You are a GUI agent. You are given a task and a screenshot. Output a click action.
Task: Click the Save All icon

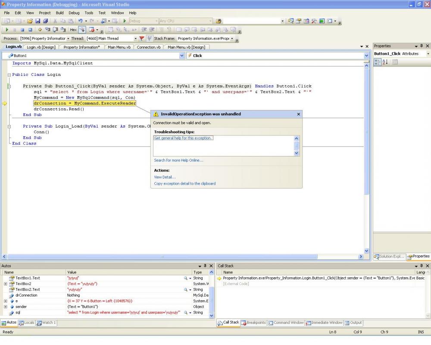[x=45, y=21]
